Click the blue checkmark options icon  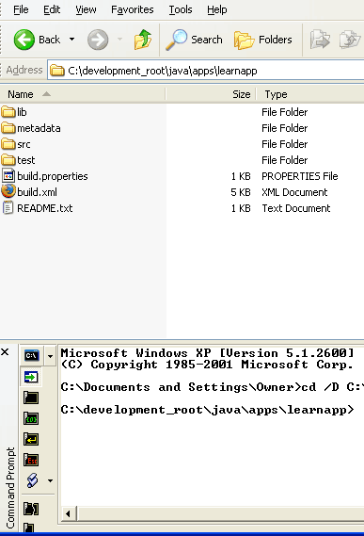tap(32, 480)
